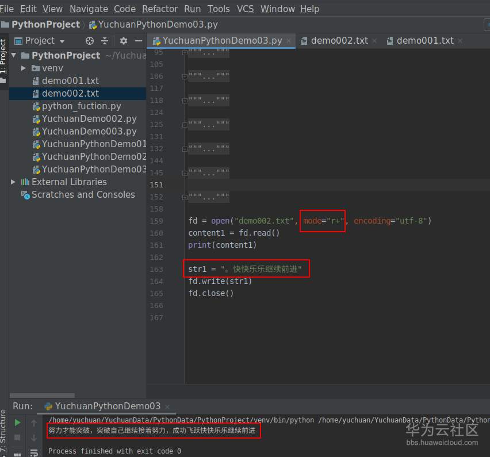Open Project panel settings gear
This screenshot has height=457, width=490.
(x=124, y=41)
